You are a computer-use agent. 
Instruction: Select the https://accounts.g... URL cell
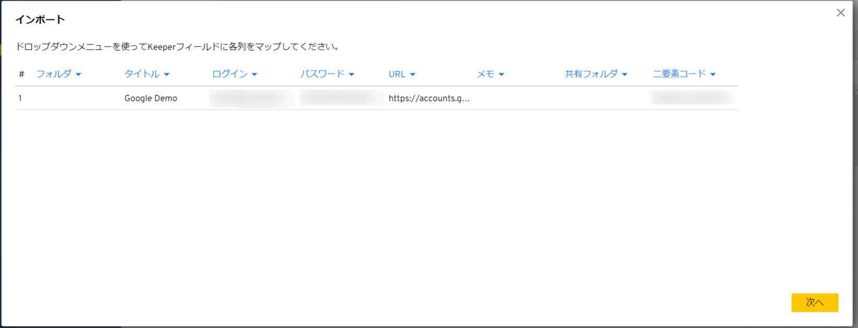[429, 98]
